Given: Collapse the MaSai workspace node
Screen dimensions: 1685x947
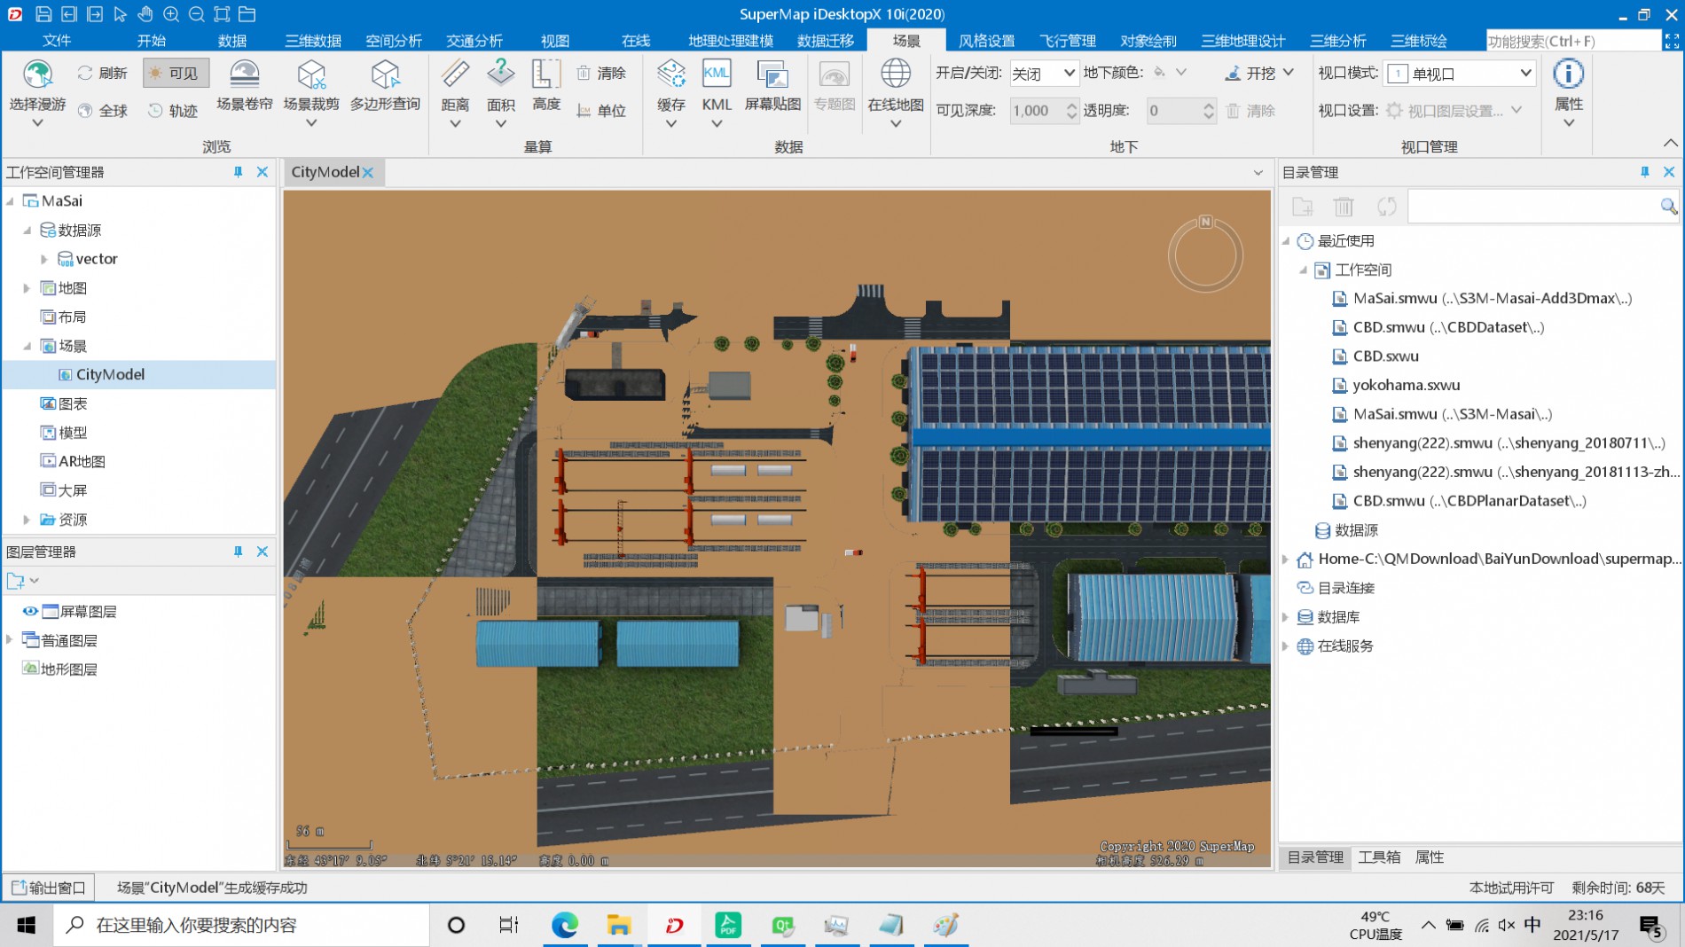Looking at the screenshot, I should [x=11, y=201].
